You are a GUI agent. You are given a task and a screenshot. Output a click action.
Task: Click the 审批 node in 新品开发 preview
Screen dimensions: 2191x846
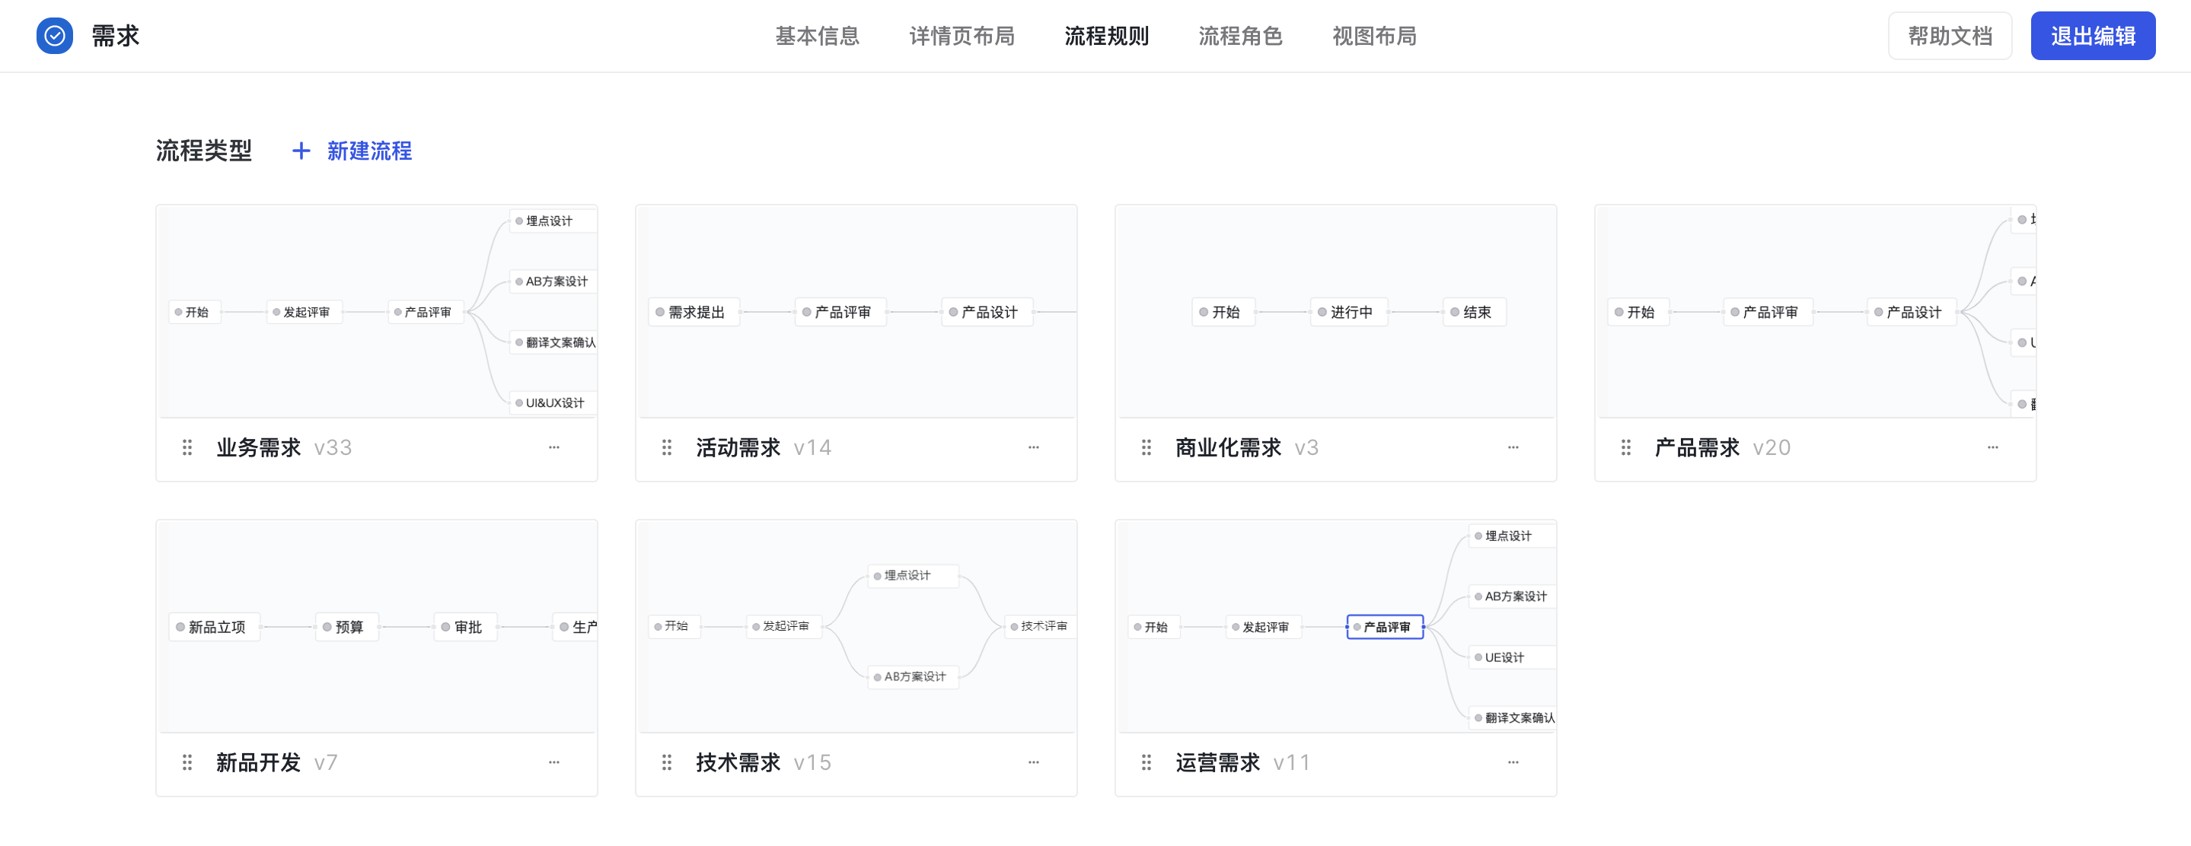coord(465,628)
